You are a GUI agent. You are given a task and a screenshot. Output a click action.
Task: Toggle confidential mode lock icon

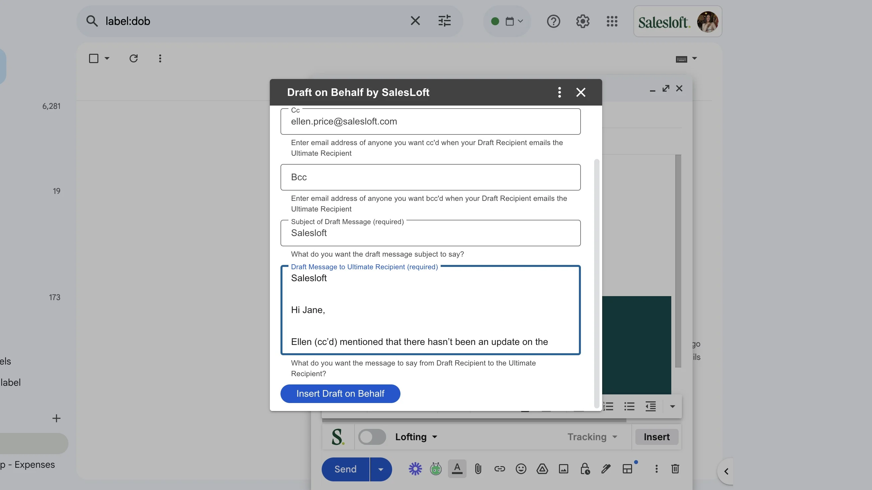click(585, 469)
